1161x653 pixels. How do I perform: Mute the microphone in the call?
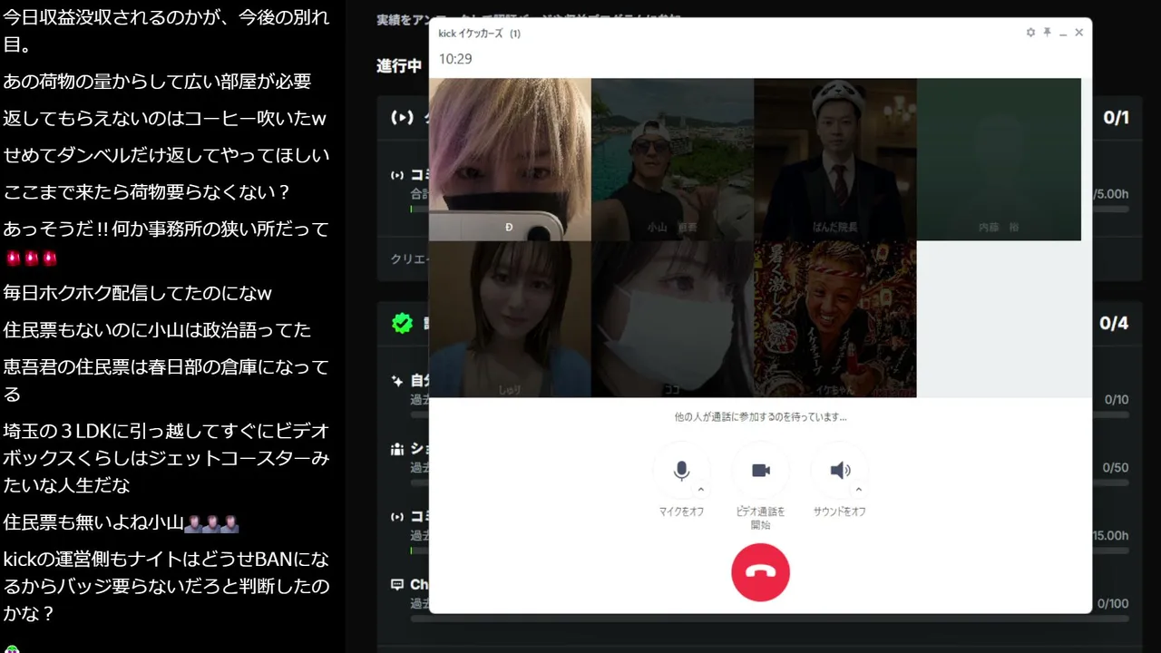pyautogui.click(x=681, y=471)
